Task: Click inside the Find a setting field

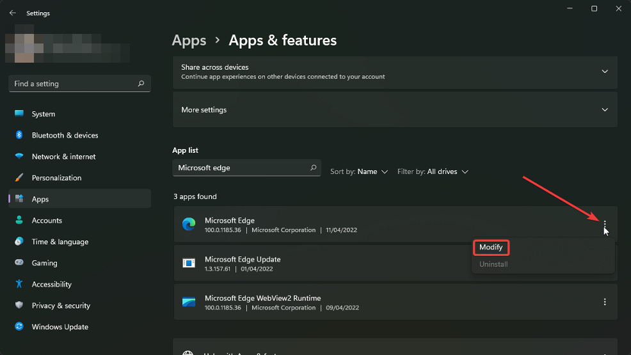Action: [x=80, y=84]
